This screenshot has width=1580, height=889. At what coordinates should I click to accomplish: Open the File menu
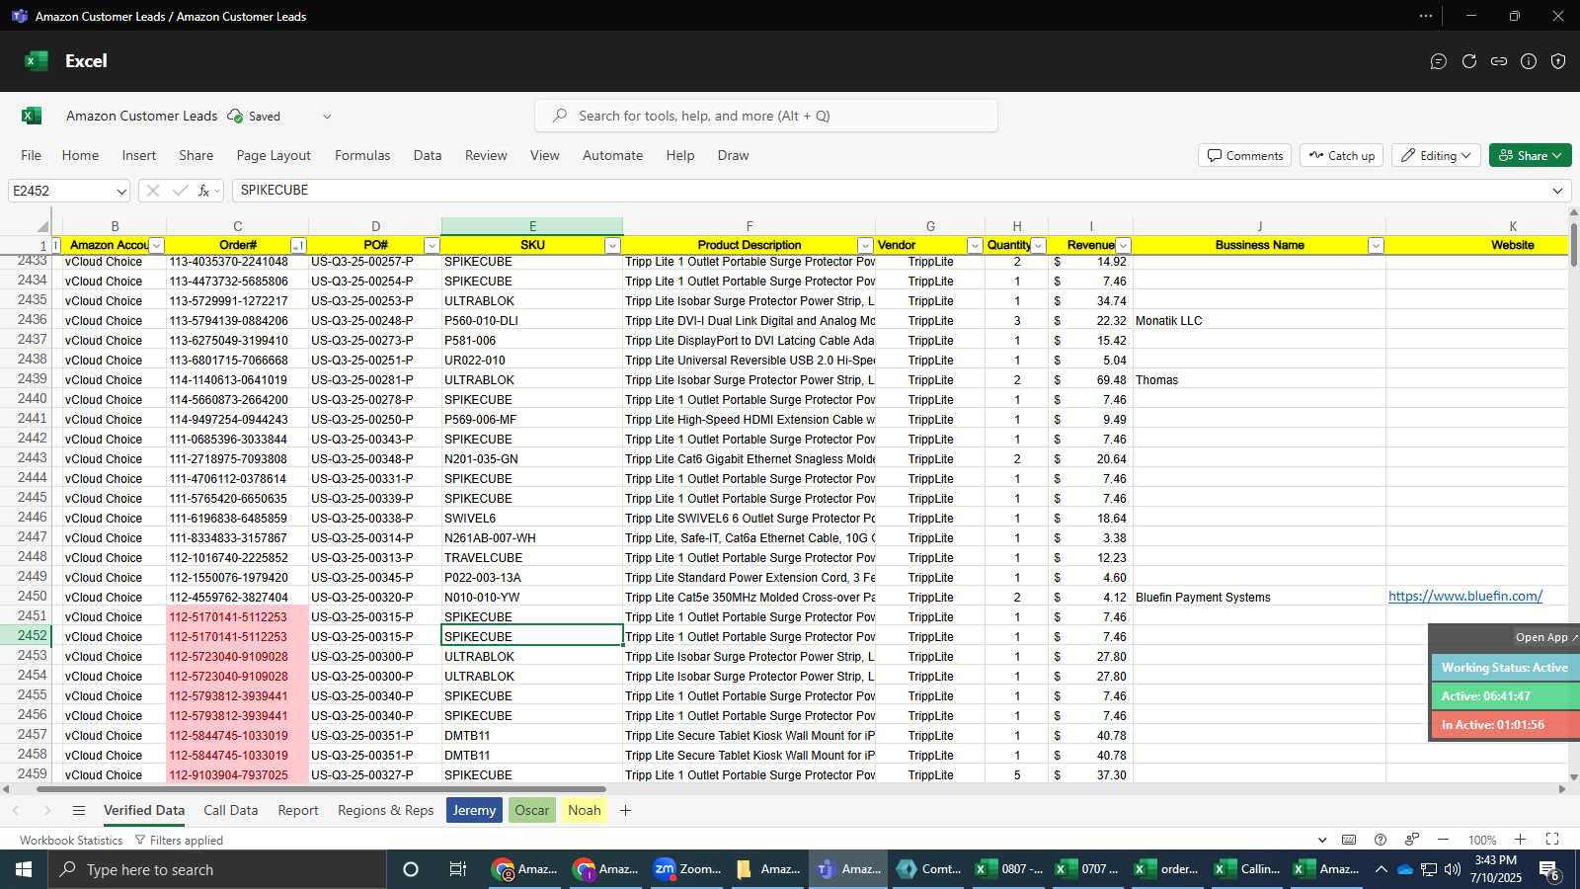tap(32, 155)
